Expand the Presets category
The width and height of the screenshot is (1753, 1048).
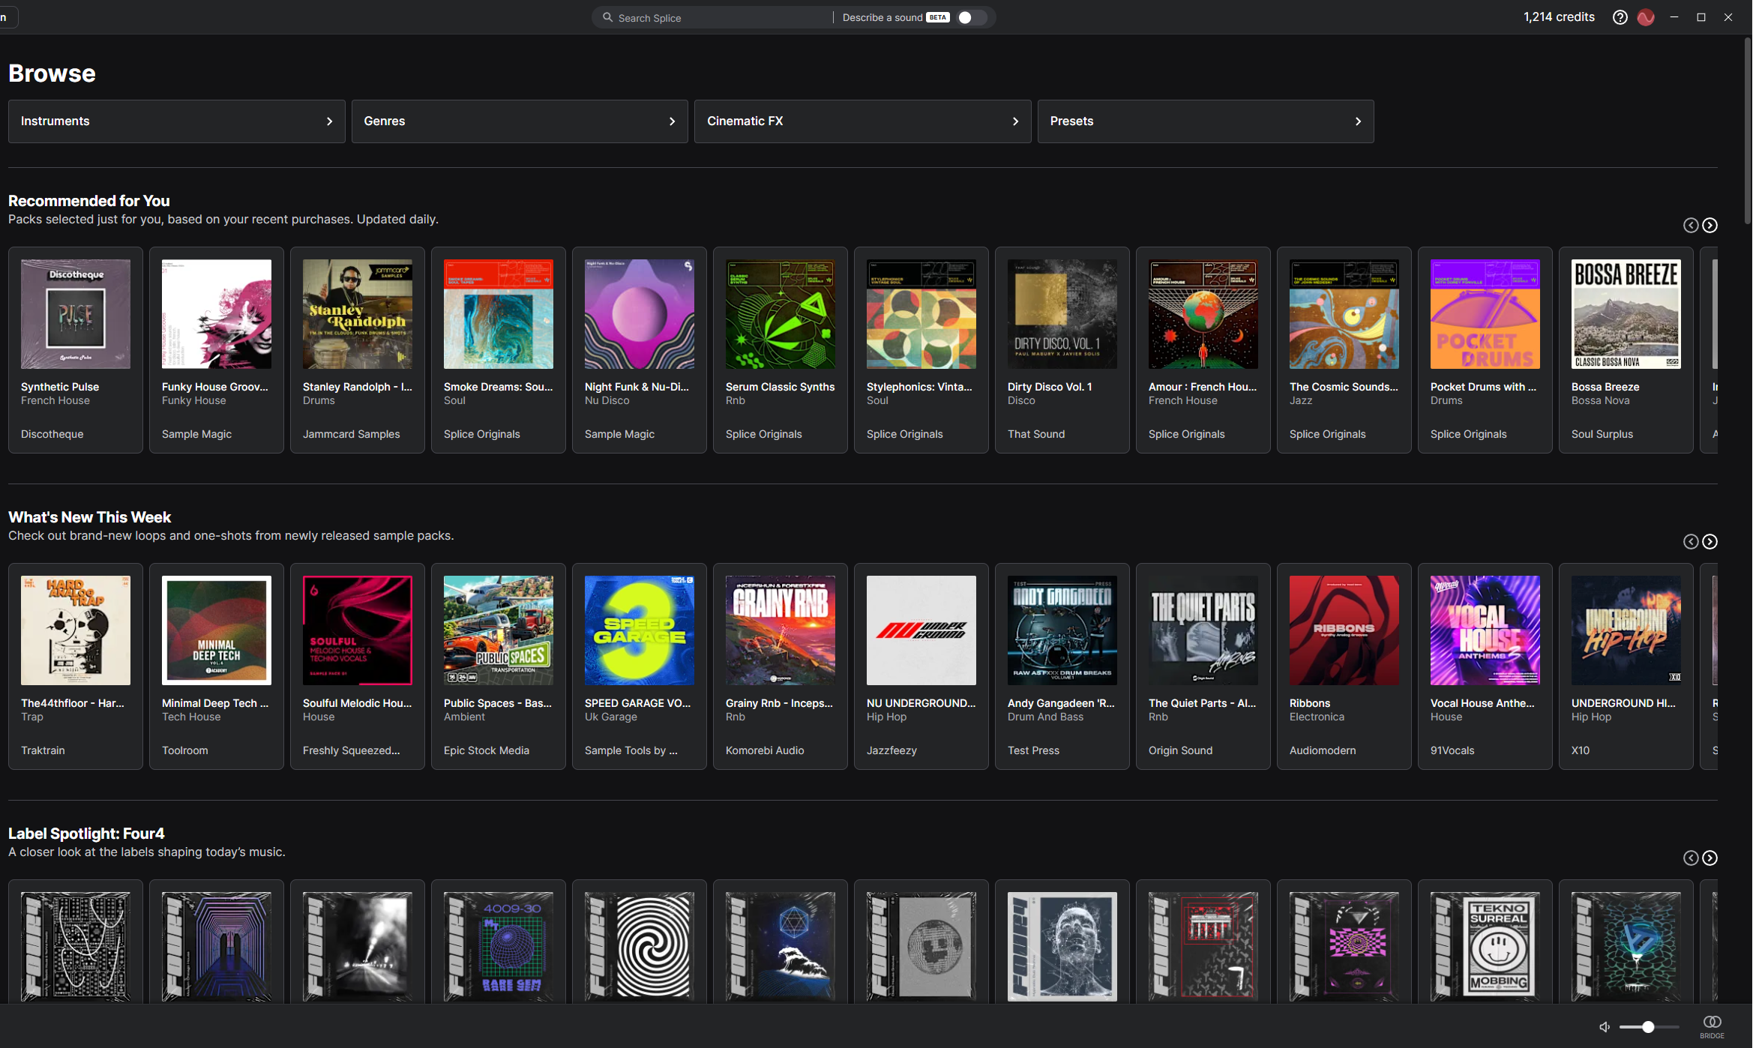(1206, 121)
